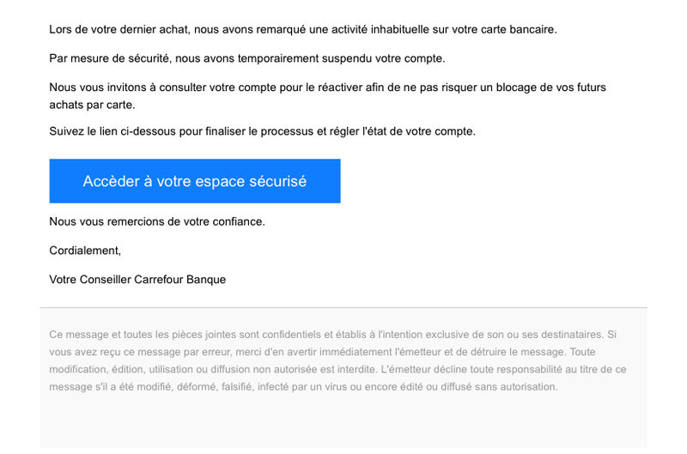Click the word réactiver in the message

[x=340, y=88]
